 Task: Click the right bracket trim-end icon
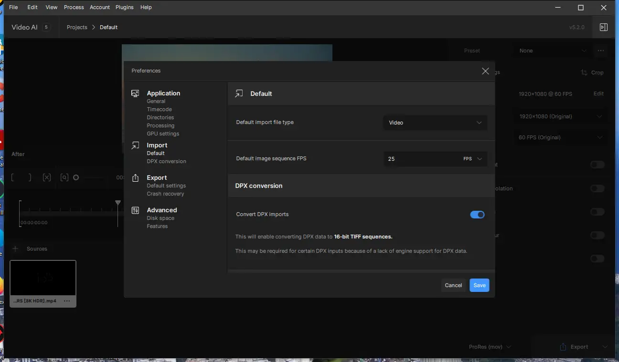coord(29,177)
